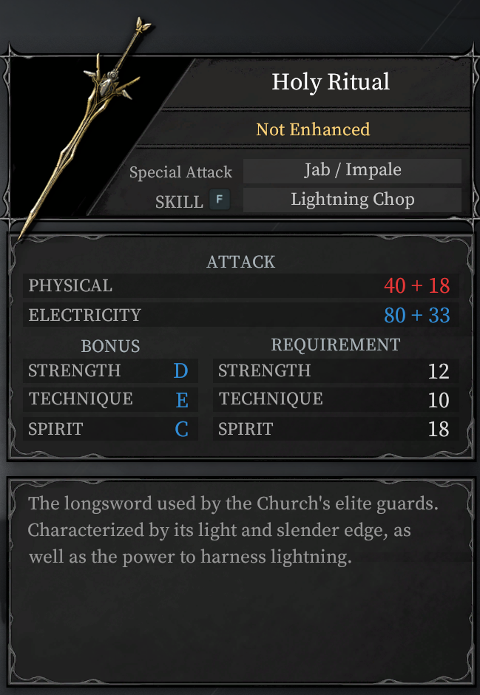Click the Spirit bonus grade C
The width and height of the screenshot is (480, 695).
[181, 429]
